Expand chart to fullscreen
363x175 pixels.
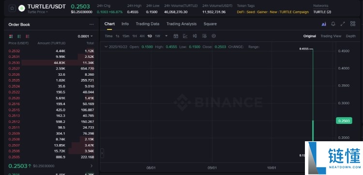pyautogui.click(x=343, y=24)
